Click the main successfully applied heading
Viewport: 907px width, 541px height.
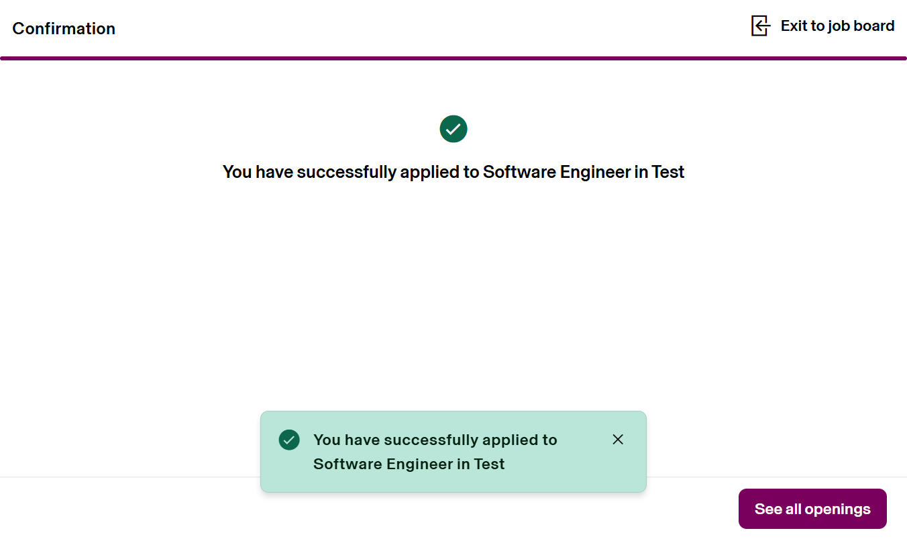[x=453, y=172]
